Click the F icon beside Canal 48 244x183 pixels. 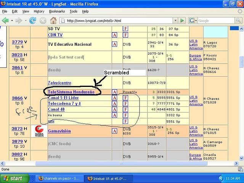coord(125,109)
